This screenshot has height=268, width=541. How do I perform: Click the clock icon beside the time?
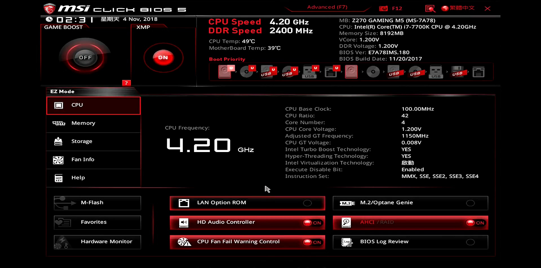(49, 19)
